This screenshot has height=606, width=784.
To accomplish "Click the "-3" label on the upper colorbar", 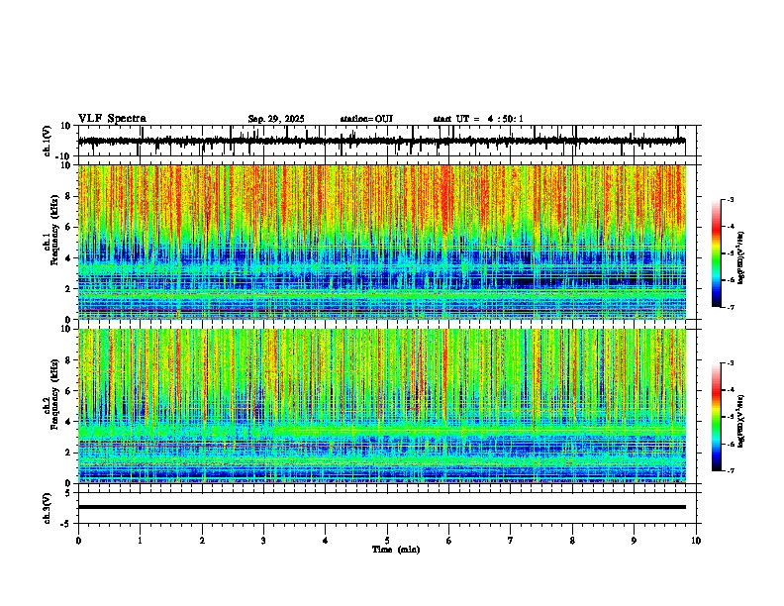I will pos(731,199).
